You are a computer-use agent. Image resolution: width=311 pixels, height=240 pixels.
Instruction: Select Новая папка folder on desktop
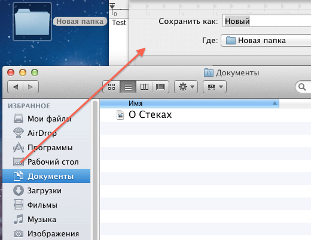[x=32, y=22]
